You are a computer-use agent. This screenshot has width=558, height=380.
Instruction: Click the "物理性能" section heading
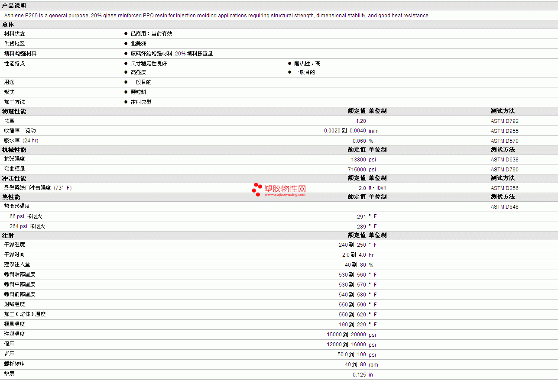point(14,111)
